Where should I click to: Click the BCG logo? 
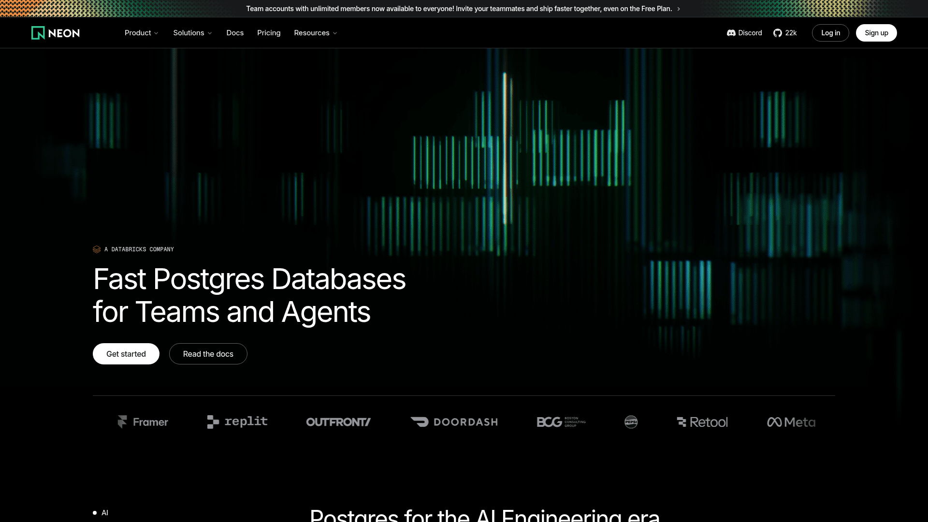click(x=561, y=422)
